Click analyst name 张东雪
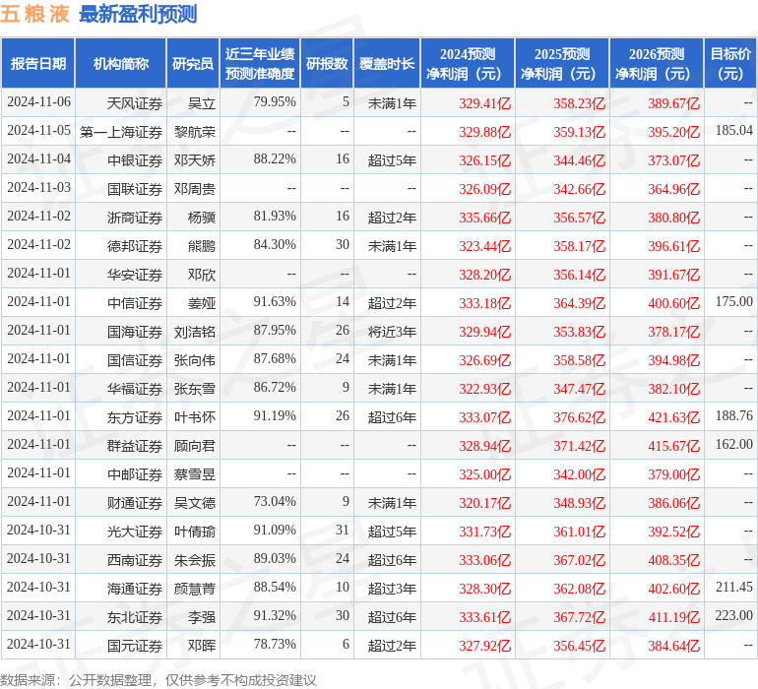This screenshot has width=758, height=689. (x=195, y=388)
